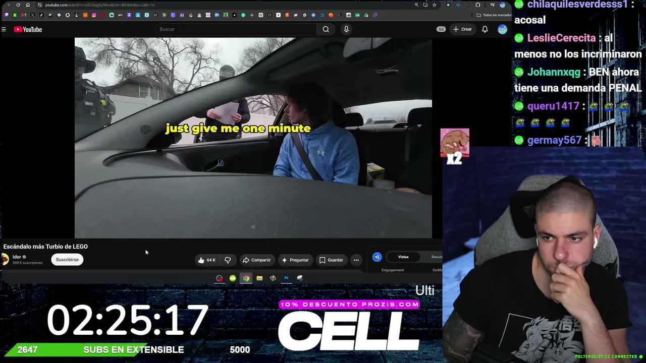
Task: Open the three-dot more actions menu
Action: click(356, 260)
